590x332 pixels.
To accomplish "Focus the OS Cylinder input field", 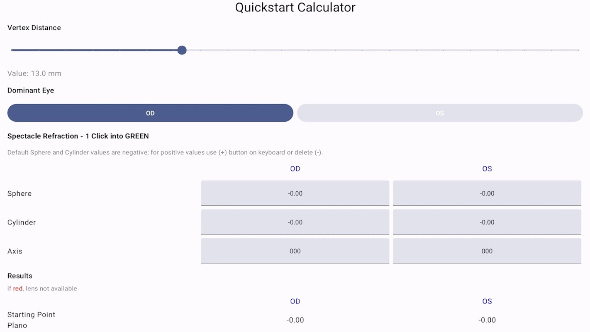I will (487, 222).
